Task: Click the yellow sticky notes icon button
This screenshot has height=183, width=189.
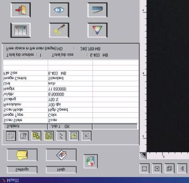Action: pos(22,155)
